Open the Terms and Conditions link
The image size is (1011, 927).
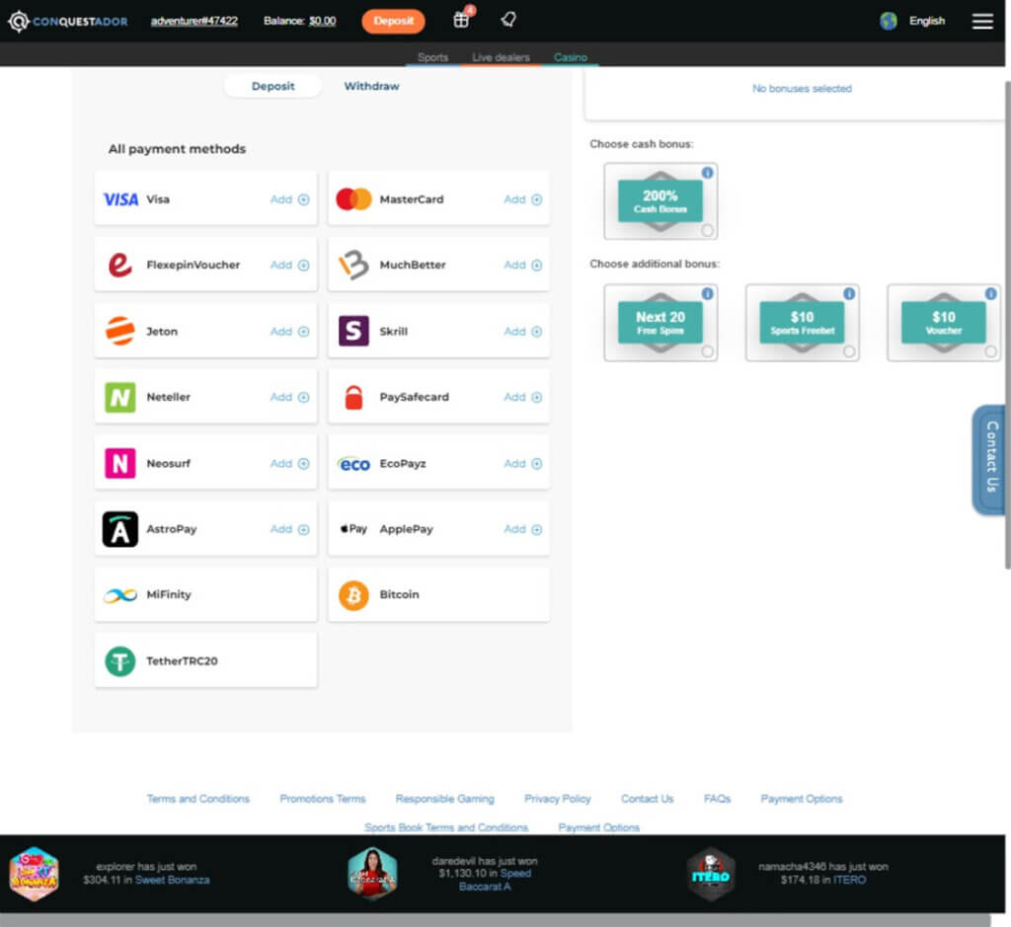[197, 799]
